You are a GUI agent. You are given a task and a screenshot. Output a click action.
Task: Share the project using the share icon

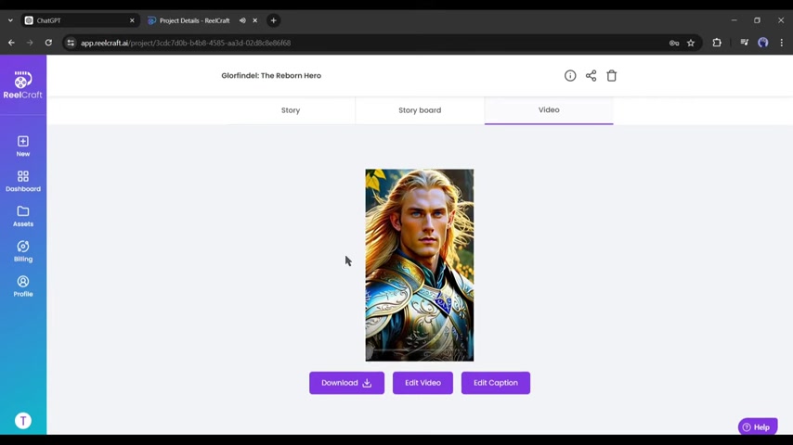point(591,76)
